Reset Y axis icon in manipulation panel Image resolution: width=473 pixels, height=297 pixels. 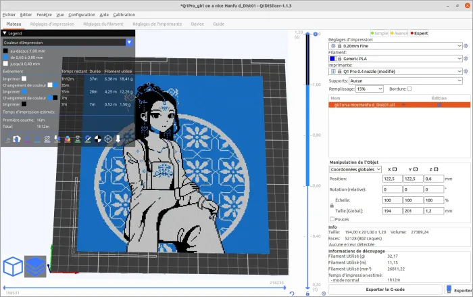(x=416, y=170)
